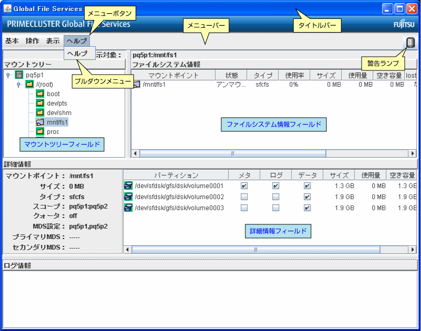Collapse the pq5p1 tree node
The image size is (421, 331).
click(8, 76)
